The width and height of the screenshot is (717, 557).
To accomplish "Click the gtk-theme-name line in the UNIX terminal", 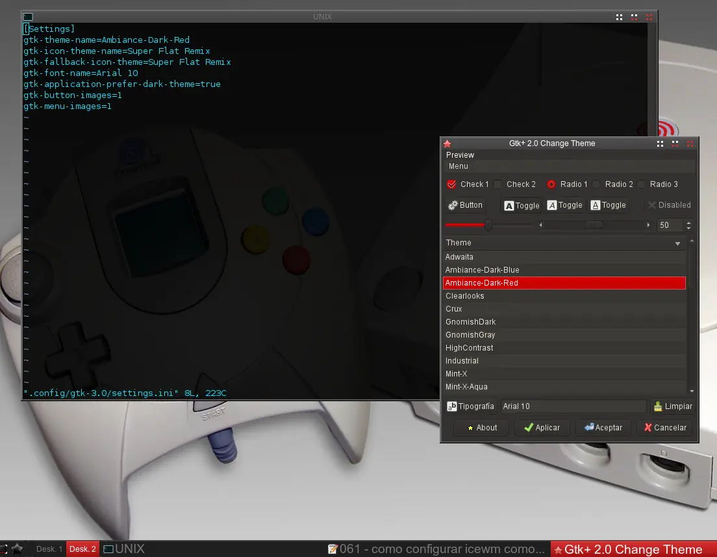I will (107, 40).
